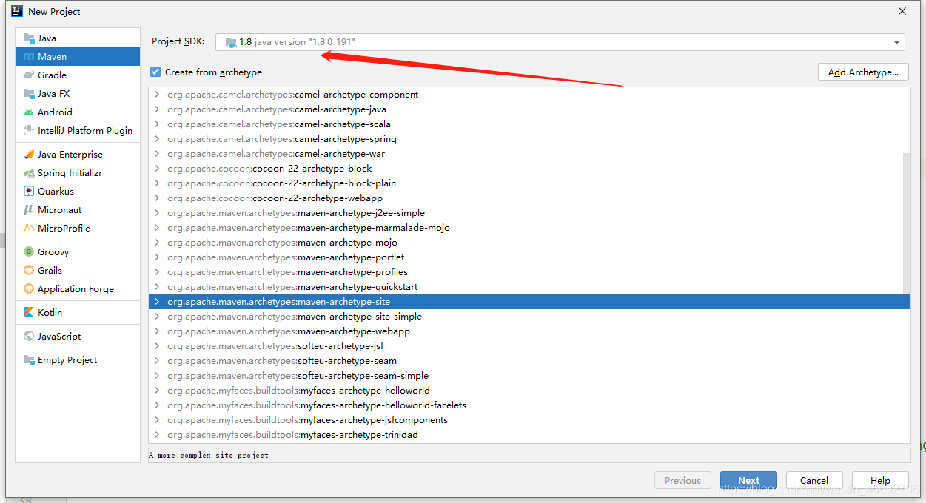Select the Java FX folder icon
926x503 pixels.
pyautogui.click(x=29, y=94)
